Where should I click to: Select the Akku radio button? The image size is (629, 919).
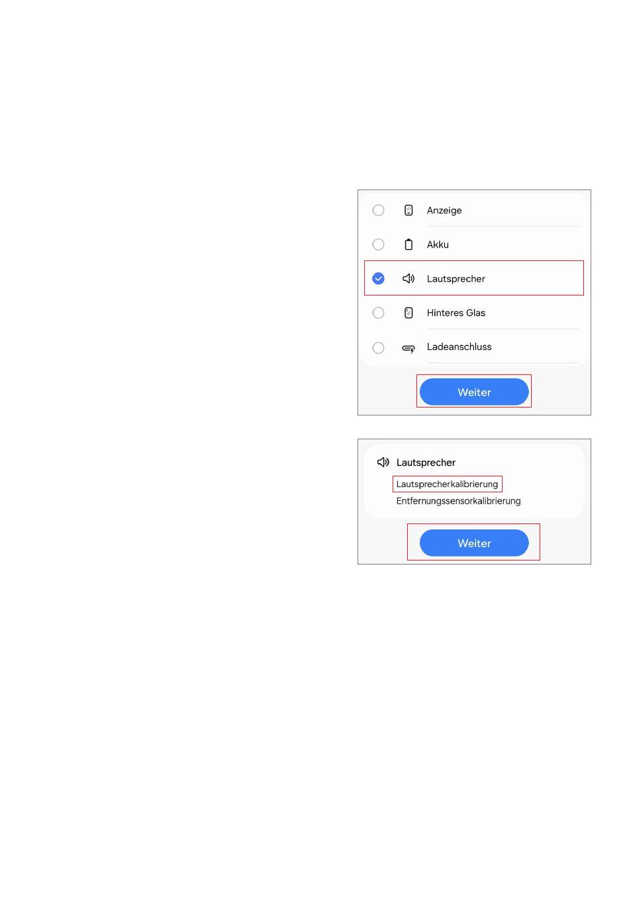tap(378, 244)
